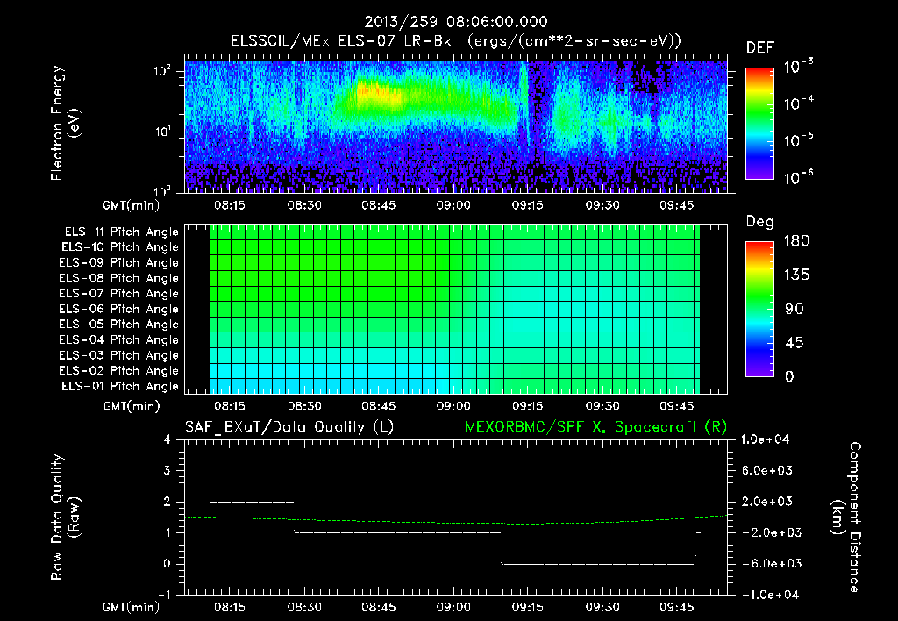Click the ELS-11 Pitch Angle row label
898x621 pixels.
[121, 232]
